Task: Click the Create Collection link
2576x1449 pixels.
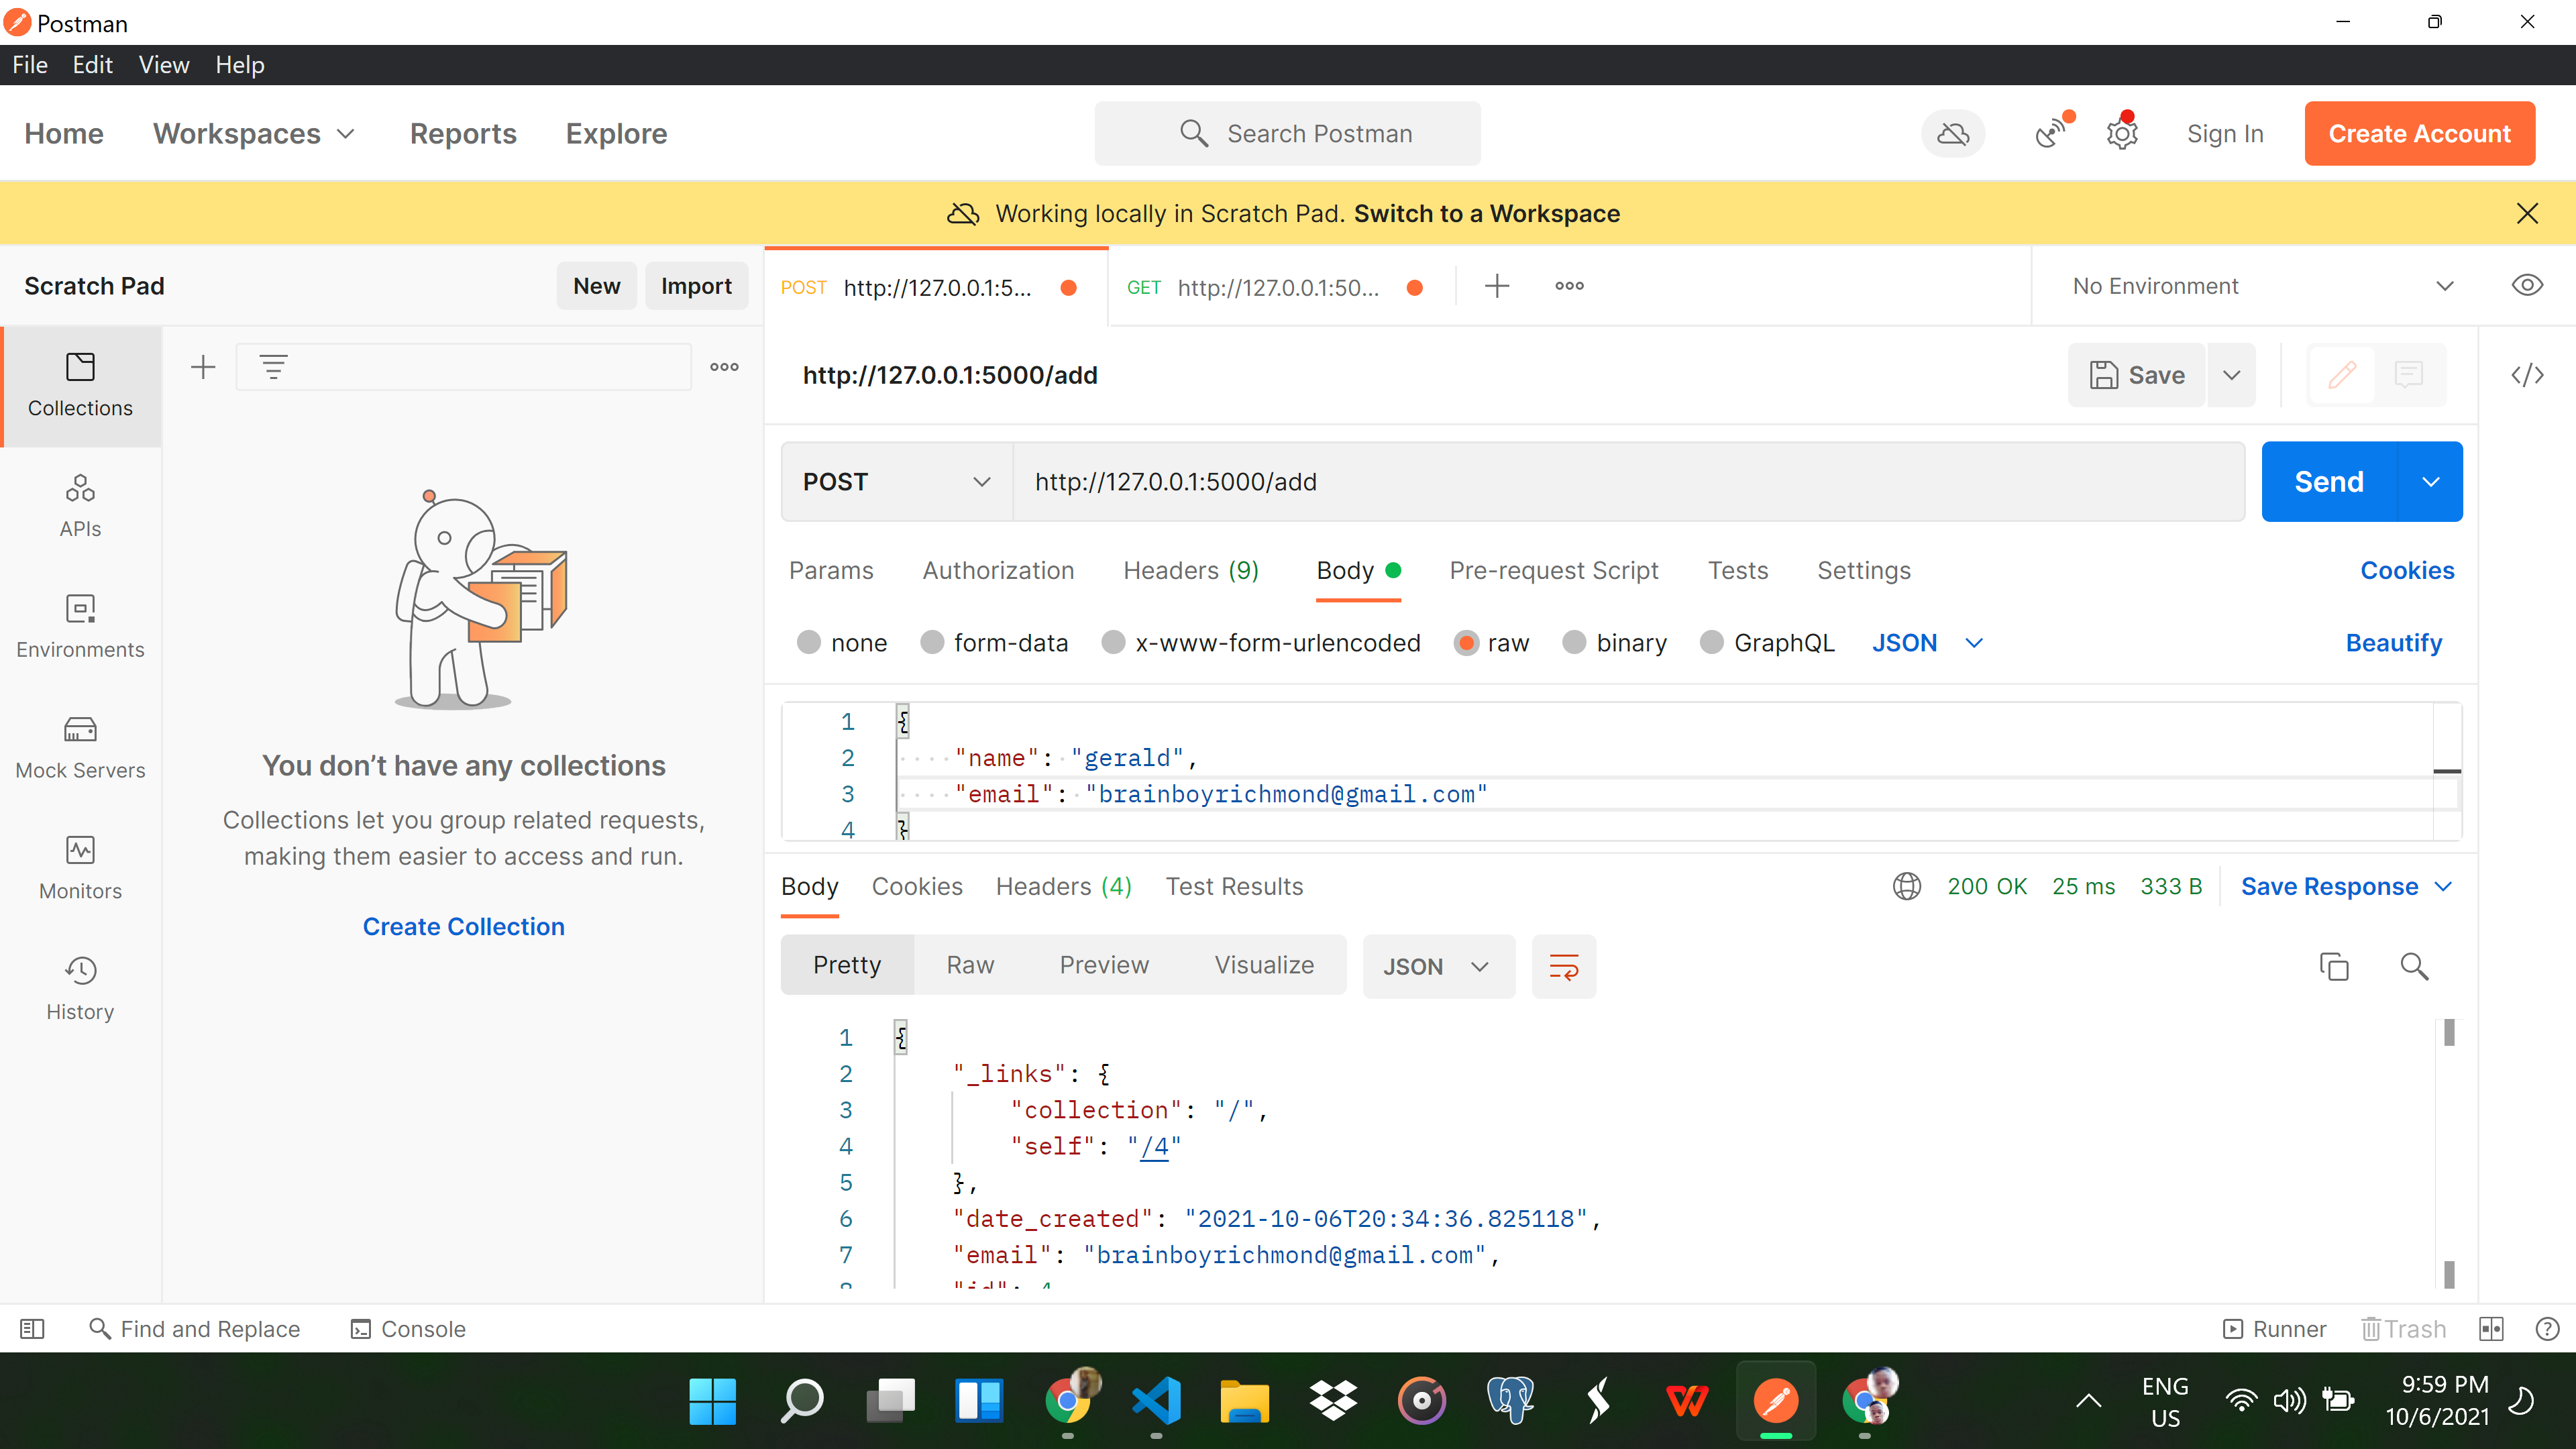Action: [x=463, y=926]
